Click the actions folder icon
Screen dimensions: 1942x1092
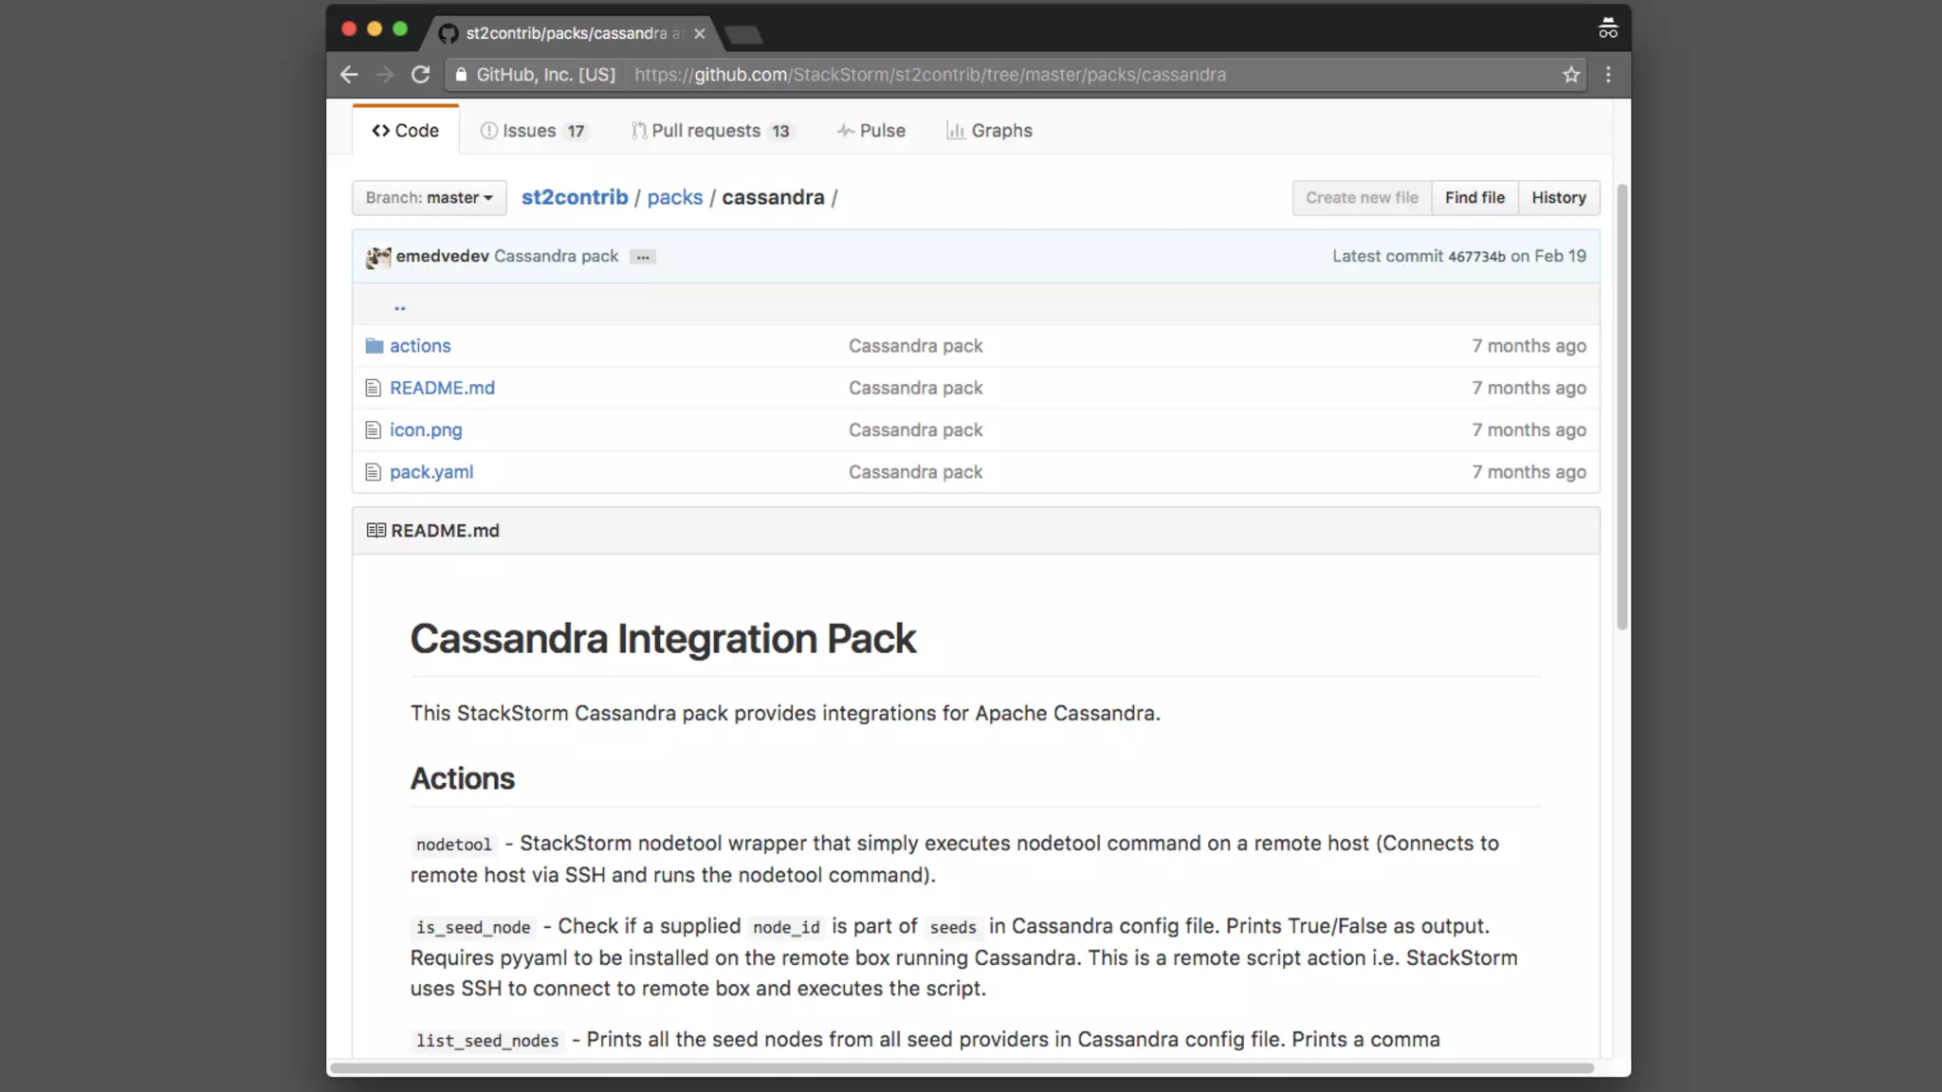tap(374, 346)
